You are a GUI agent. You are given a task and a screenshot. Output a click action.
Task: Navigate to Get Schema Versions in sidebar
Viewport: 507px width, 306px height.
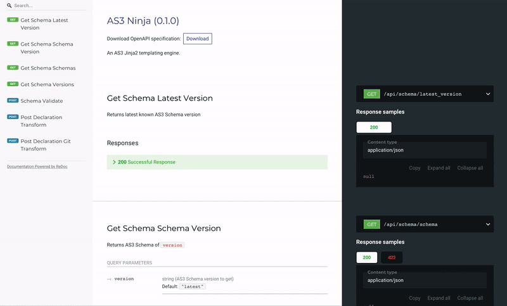46,84
